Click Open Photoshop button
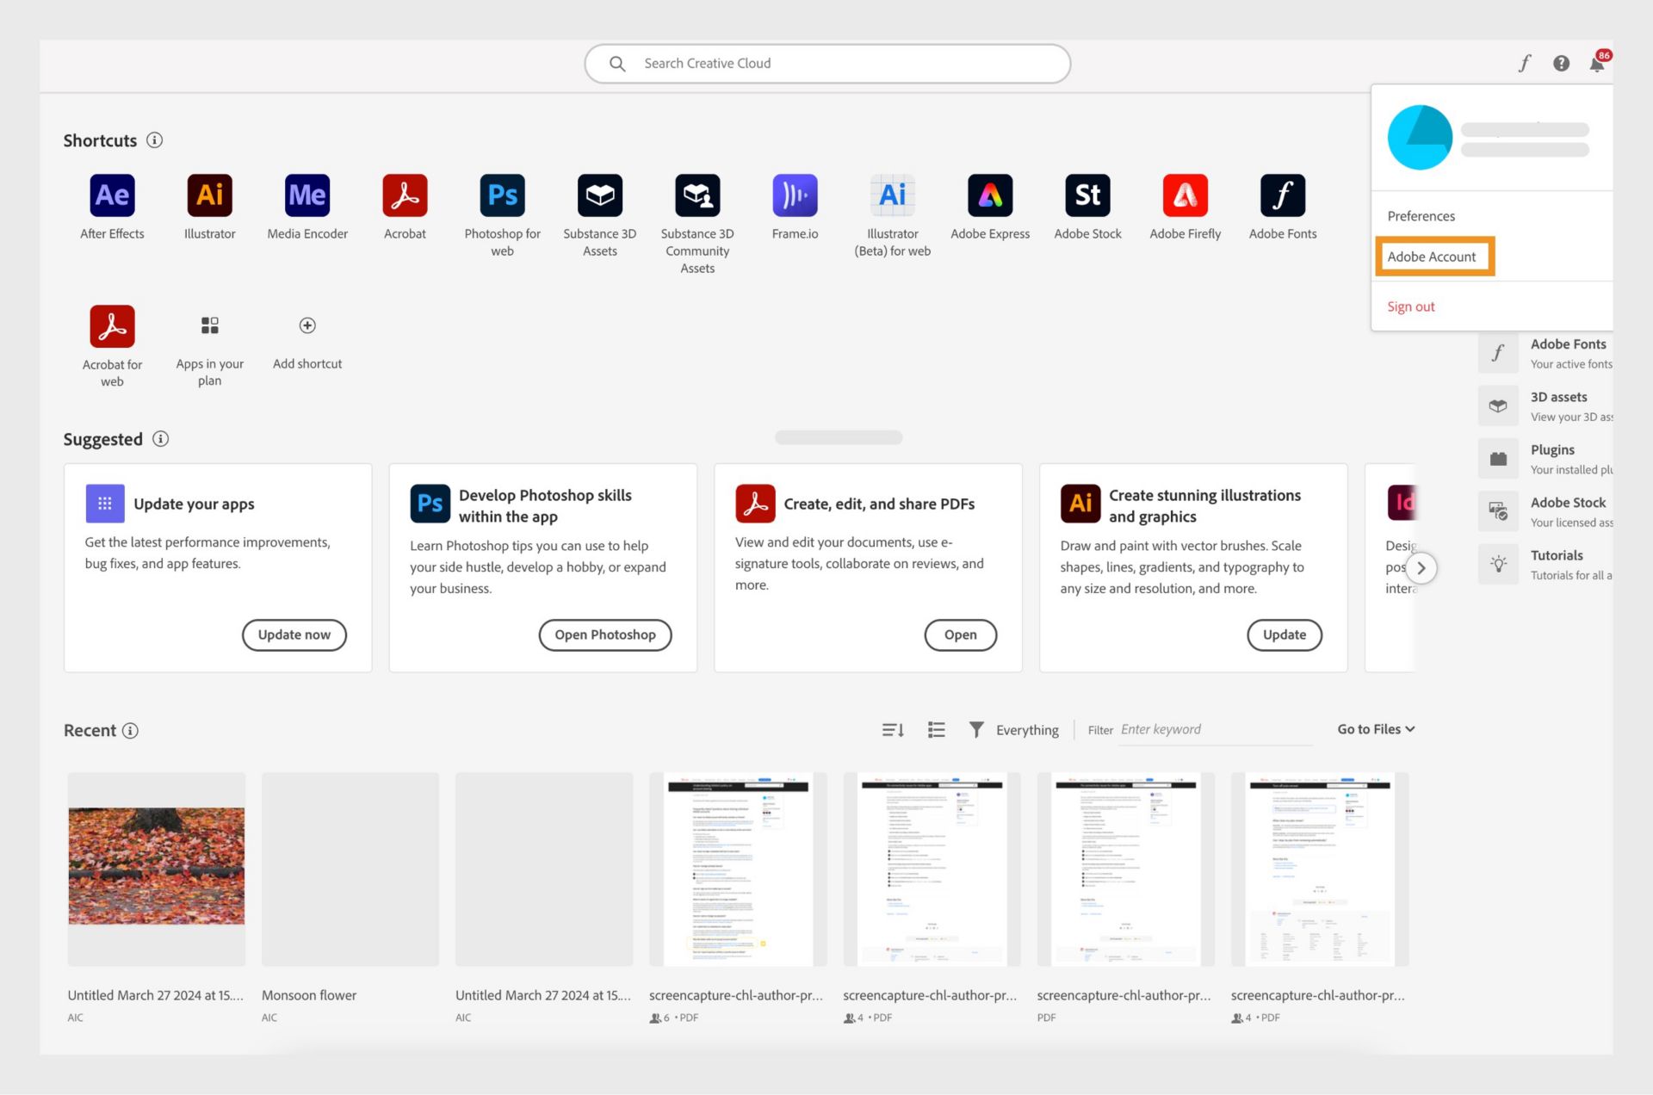The height and width of the screenshot is (1095, 1653). pos(604,634)
